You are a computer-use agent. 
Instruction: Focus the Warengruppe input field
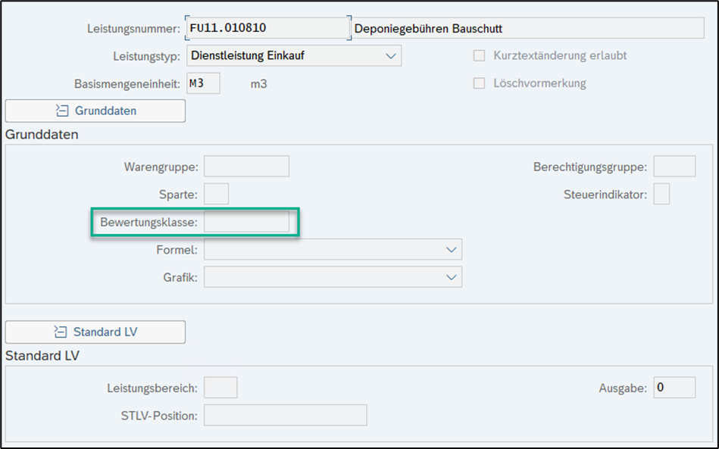tap(246, 167)
